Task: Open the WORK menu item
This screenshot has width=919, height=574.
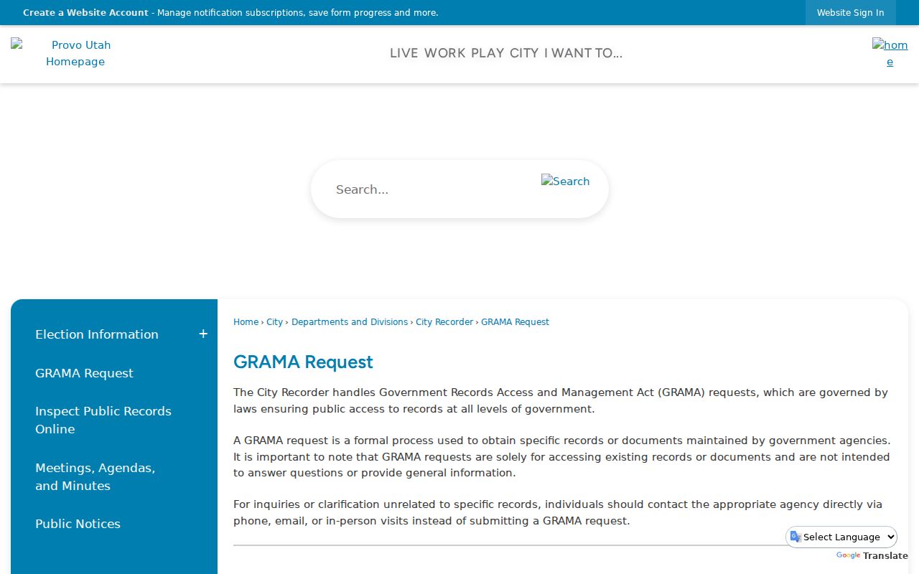Action: (x=445, y=53)
